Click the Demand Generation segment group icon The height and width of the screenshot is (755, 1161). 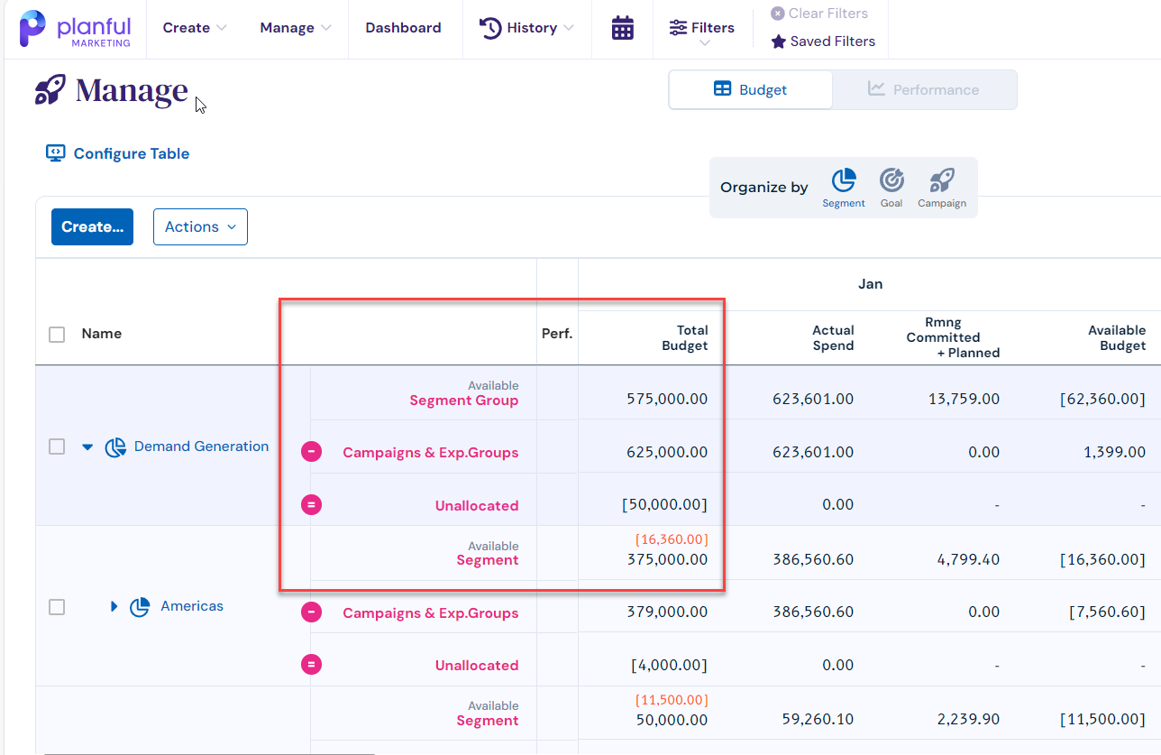point(115,447)
